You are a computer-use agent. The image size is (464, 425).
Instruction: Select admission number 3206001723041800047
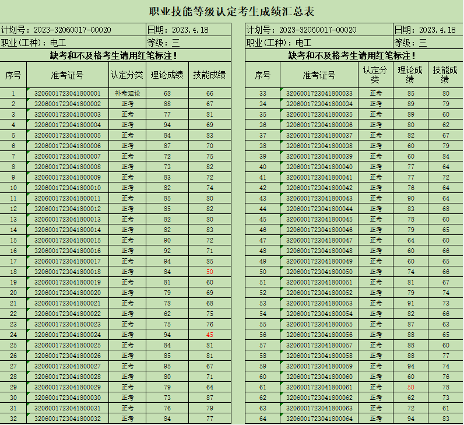(319, 240)
